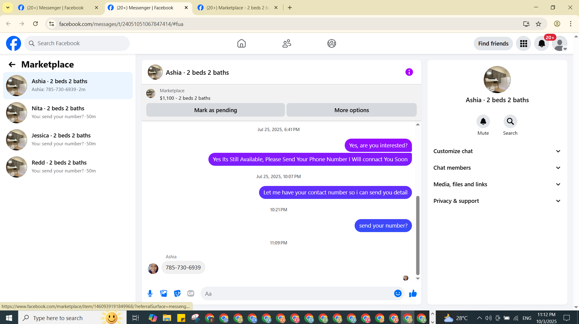Viewport: 579px width, 324px height.
Task: Choose a sticker icon
Action: 177,294
